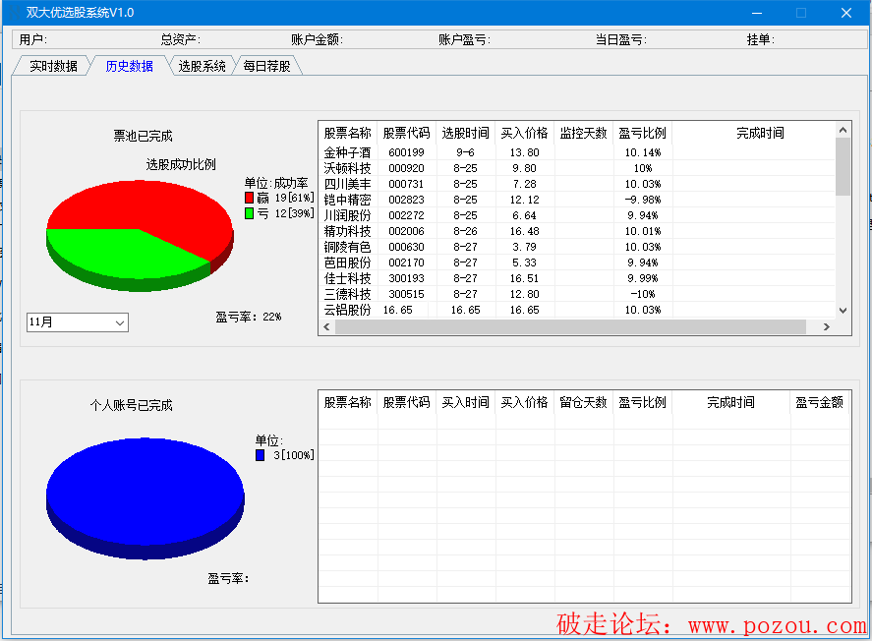
Task: Click 股票代码 header in upper table
Action: [407, 133]
